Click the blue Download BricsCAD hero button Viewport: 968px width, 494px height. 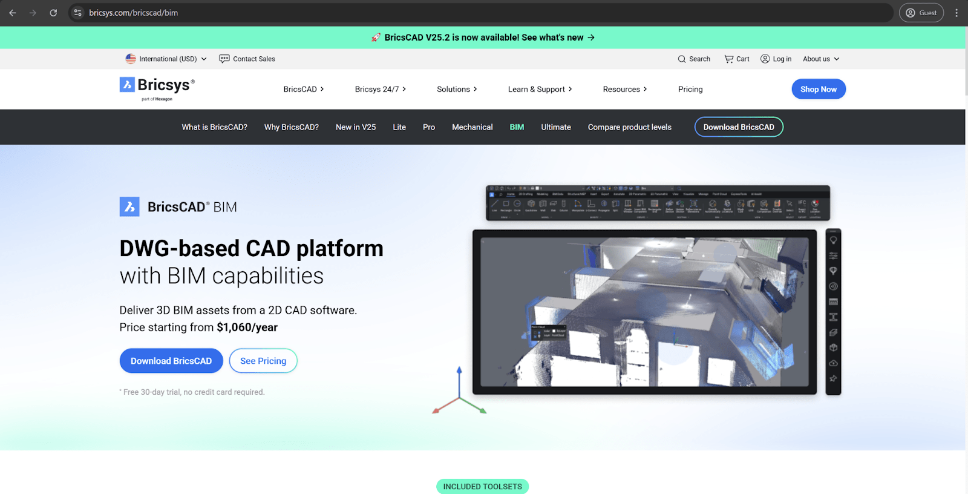[x=171, y=361]
